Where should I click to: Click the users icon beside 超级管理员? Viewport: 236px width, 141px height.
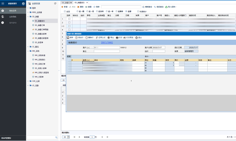click(23, 3)
